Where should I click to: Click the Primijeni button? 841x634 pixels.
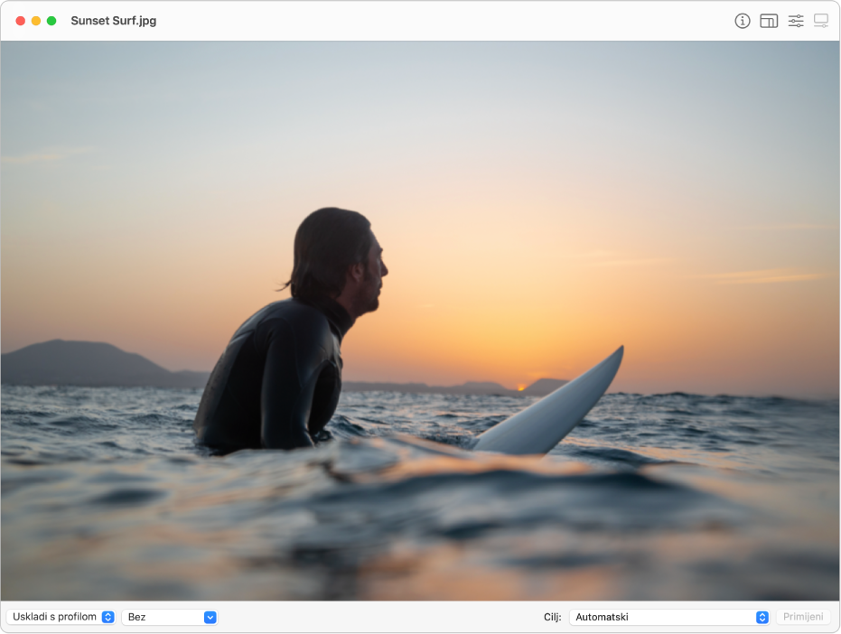pos(802,617)
